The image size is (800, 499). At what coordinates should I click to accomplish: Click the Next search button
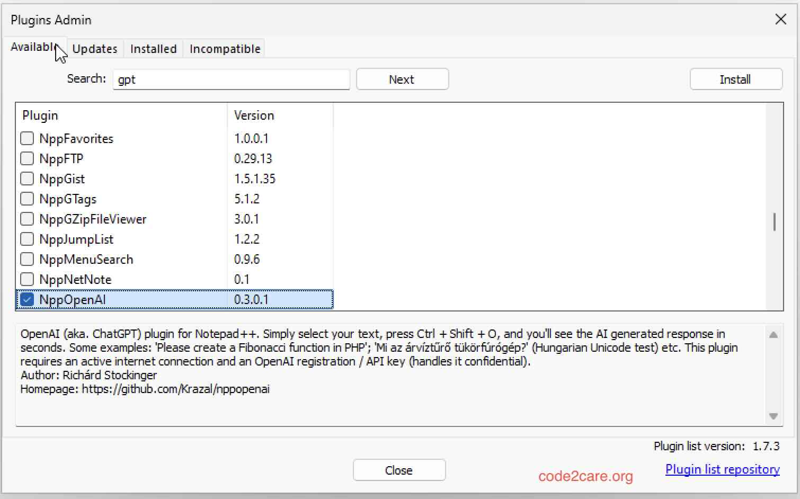[402, 79]
